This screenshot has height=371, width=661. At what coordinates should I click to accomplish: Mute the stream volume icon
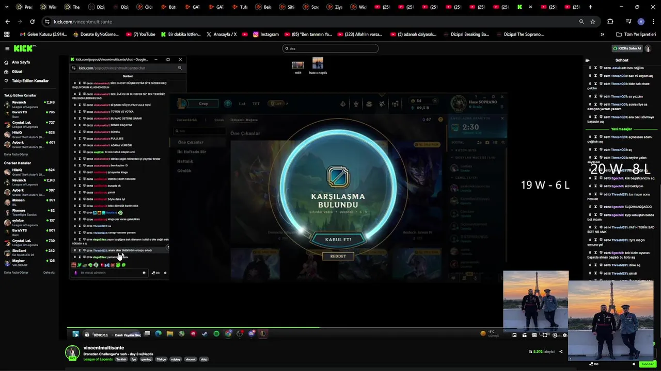87,334
